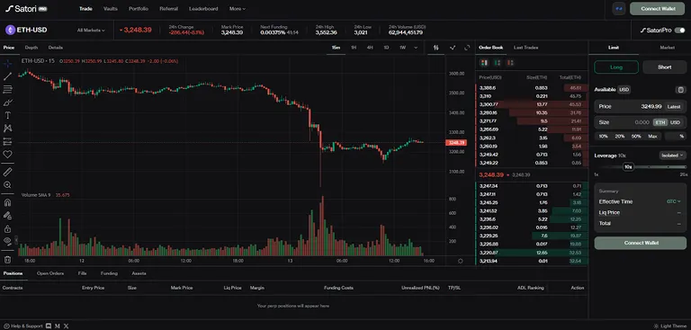Open the chart settings gear at axis corner
Screen dimensions: 691x330
point(461,261)
